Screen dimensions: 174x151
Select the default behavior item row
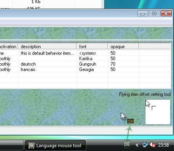tap(85, 53)
